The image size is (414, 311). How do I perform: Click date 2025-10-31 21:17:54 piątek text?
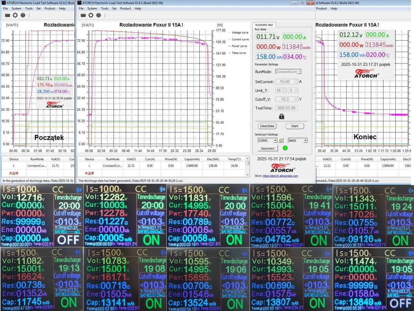[282, 159]
